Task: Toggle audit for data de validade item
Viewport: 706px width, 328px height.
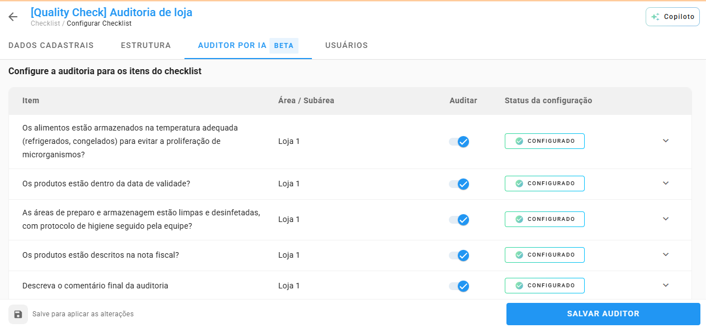Action: point(459,184)
